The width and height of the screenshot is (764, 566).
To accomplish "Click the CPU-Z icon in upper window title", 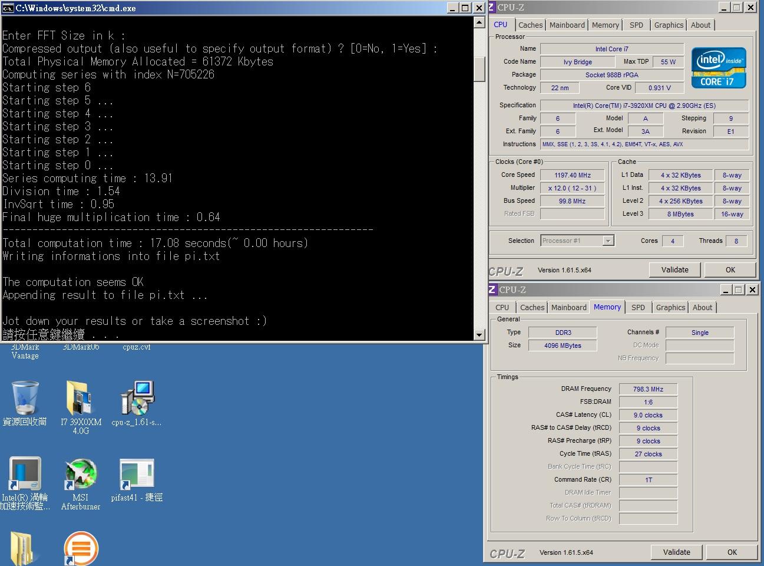I will tap(492, 7).
